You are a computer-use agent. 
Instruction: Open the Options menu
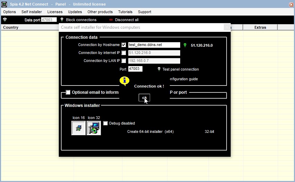pyautogui.click(x=9, y=12)
